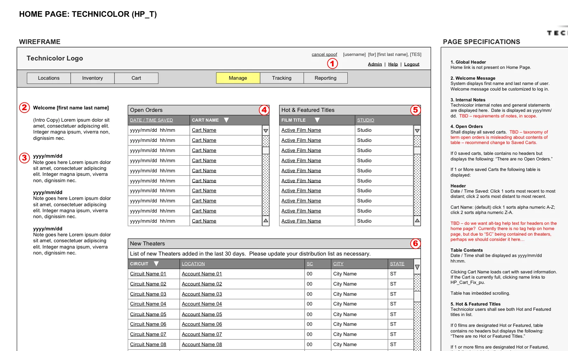Sort featured titles by STUDIO column

[366, 120]
